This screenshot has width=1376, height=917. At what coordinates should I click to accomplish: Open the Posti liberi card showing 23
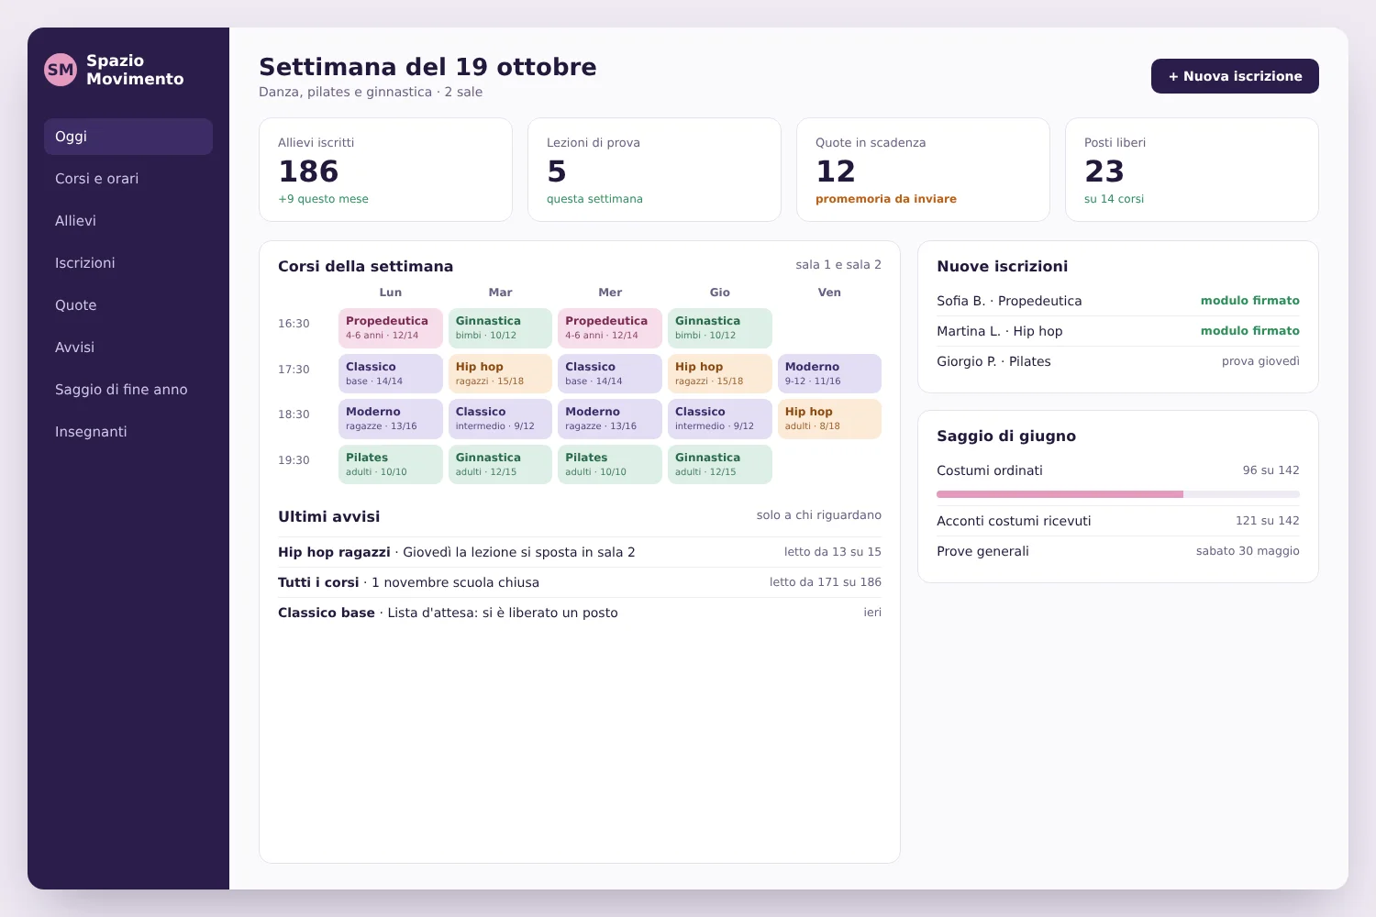point(1192,170)
